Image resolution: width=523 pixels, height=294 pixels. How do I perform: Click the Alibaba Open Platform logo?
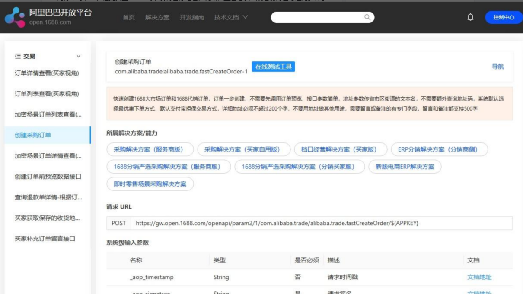point(48,17)
